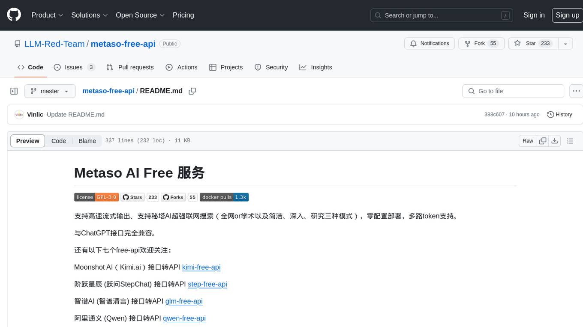This screenshot has height=327, width=583.
Task: Click the GPL-3.0 license badge
Action: click(96, 197)
